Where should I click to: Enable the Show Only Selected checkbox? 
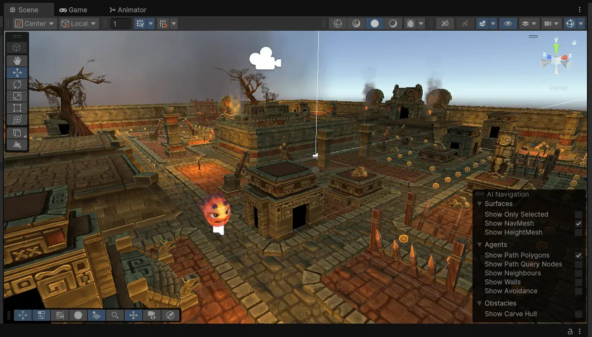pos(579,215)
